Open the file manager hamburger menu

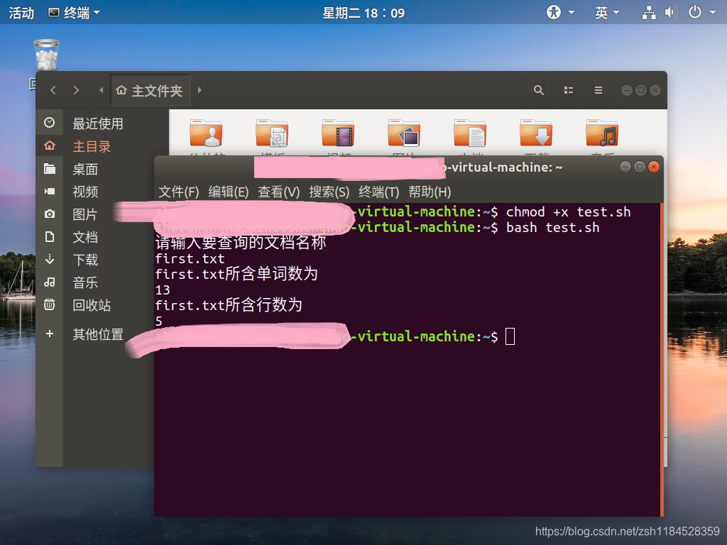click(x=598, y=90)
